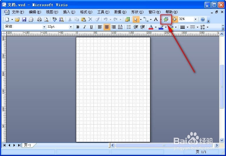This screenshot has width=226, height=156.
Task: Paste with the clipboard icon
Action: tap(84, 19)
